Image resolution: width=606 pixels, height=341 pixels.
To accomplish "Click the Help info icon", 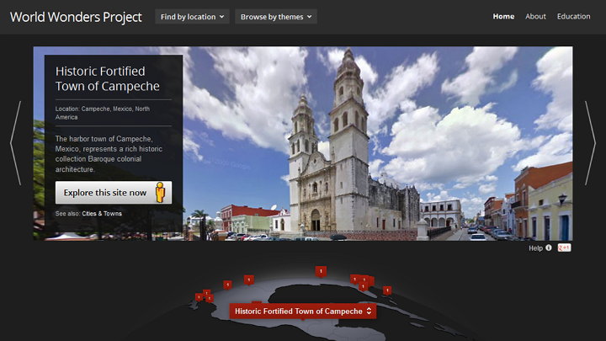I will click(x=549, y=248).
